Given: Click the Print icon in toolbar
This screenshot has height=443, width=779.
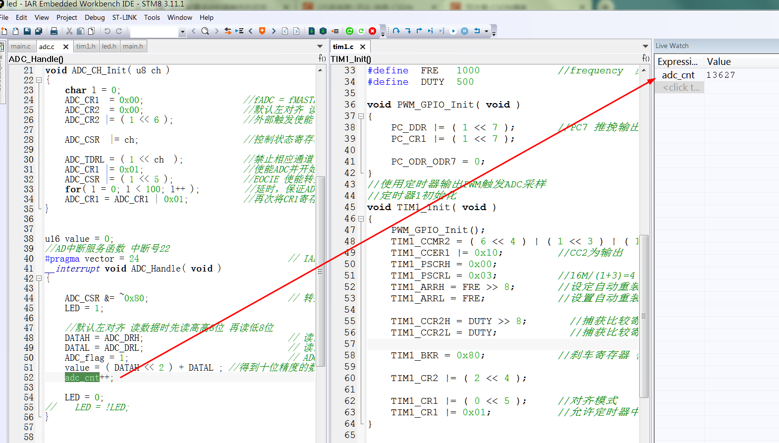Looking at the screenshot, I should pyautogui.click(x=54, y=31).
